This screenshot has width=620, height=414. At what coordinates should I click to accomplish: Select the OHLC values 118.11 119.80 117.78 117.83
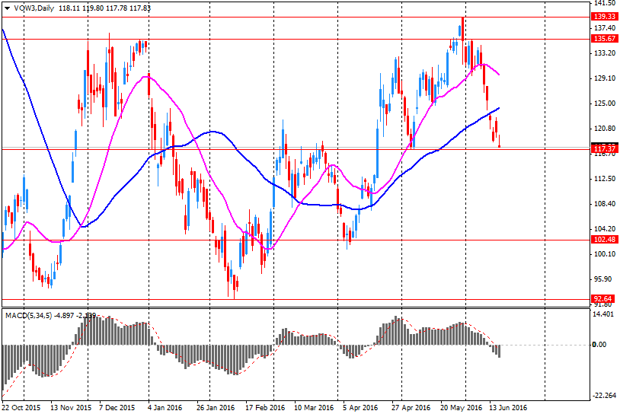click(105, 8)
